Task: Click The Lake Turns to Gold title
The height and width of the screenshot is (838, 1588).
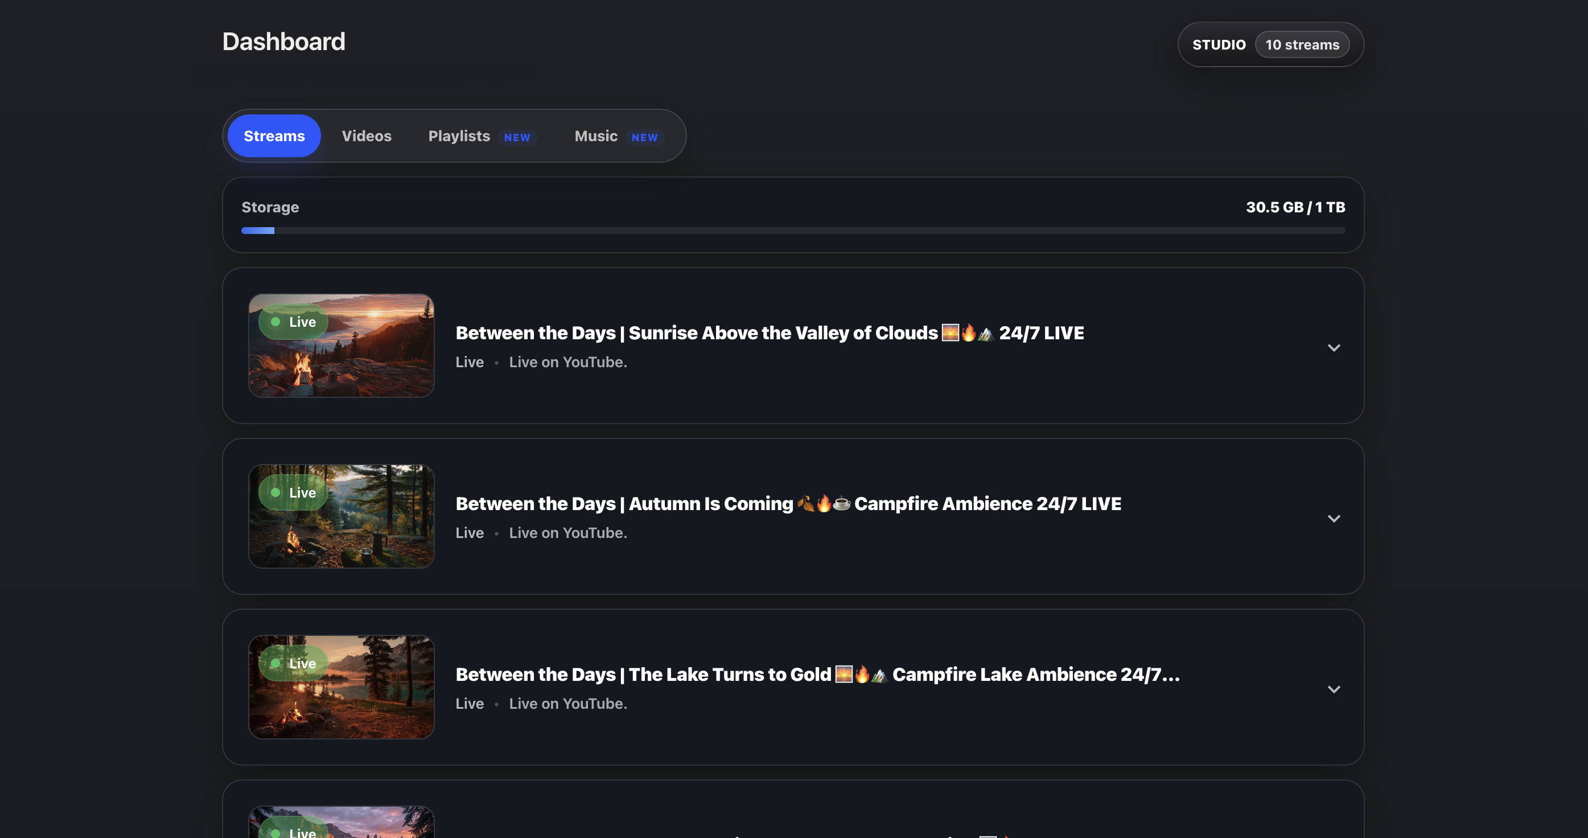Action: pos(817,675)
